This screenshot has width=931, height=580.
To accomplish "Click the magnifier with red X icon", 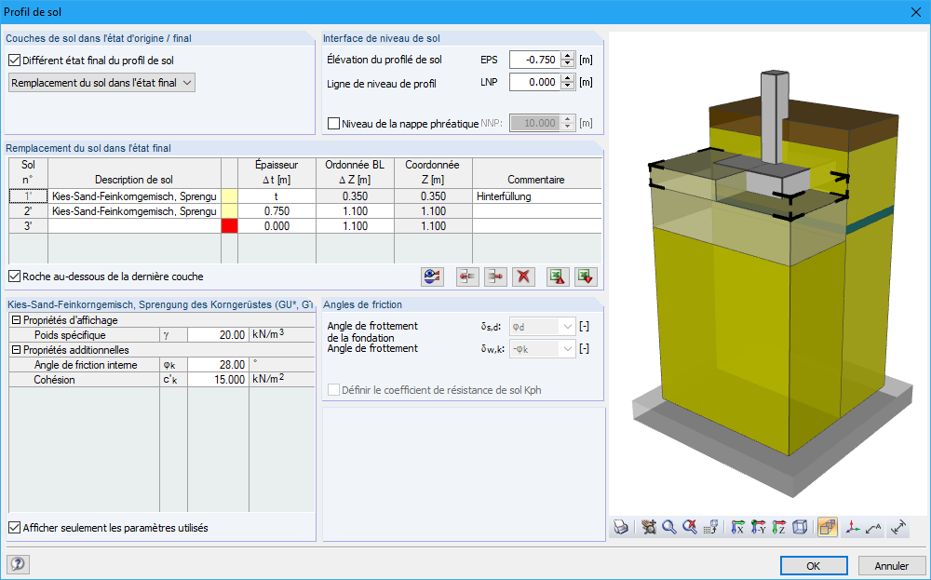I will click(x=689, y=527).
